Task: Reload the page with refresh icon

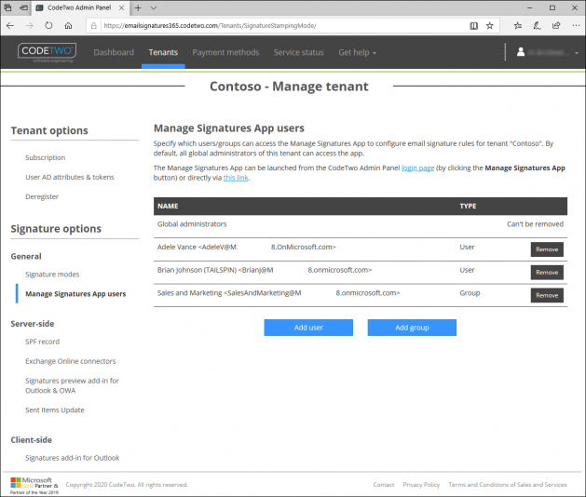Action: 48,26
